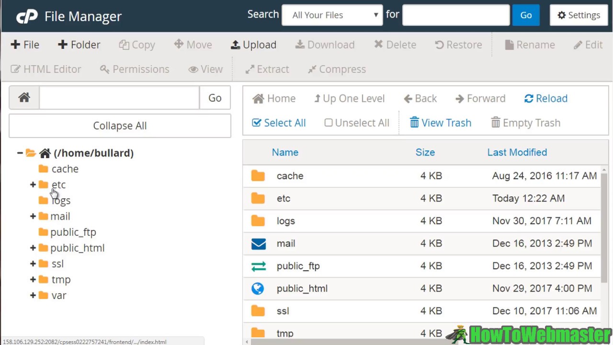The height and width of the screenshot is (345, 613).
Task: Click the ssl folder icon in list
Action: [x=258, y=311]
